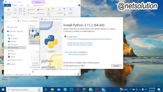163x92 pixels.
Task: Open Python installer taskbar icon
Action: coord(103,89)
